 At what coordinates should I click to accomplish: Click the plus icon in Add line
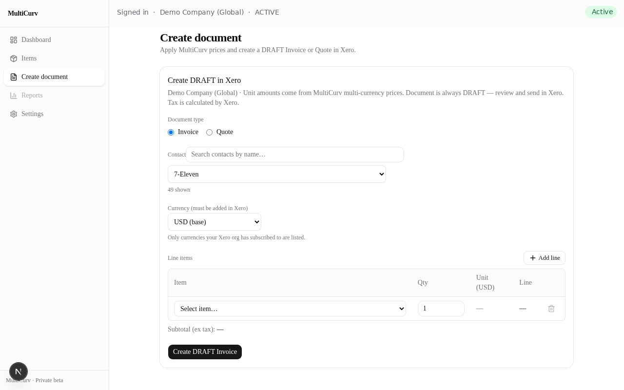click(533, 258)
